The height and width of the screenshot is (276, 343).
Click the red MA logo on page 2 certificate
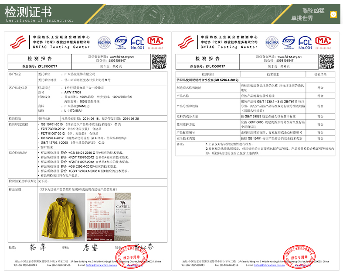tap(323, 42)
